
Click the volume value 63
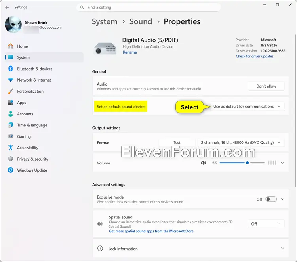[214, 163]
